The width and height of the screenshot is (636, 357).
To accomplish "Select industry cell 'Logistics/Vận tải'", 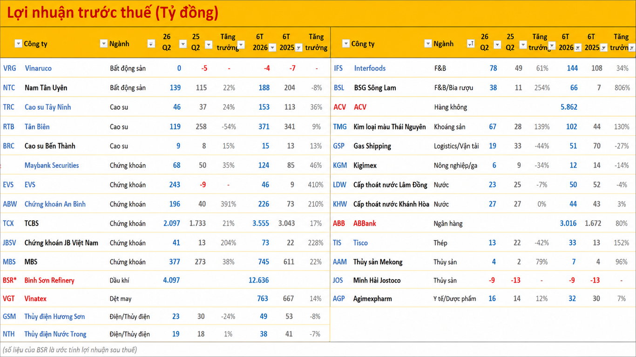I will (456, 146).
